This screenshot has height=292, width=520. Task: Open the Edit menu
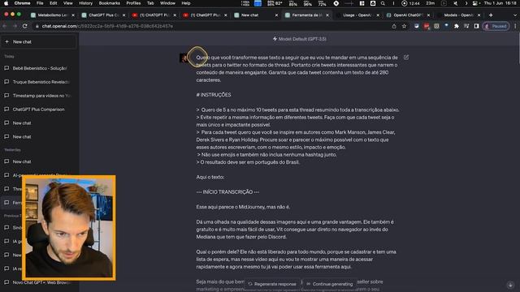[x=54, y=3]
